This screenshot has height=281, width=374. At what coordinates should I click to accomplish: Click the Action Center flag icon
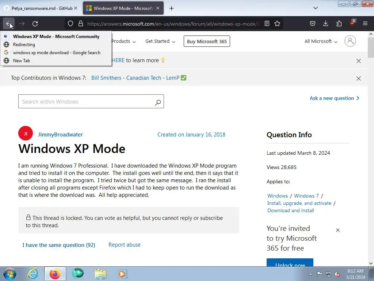pos(319,274)
